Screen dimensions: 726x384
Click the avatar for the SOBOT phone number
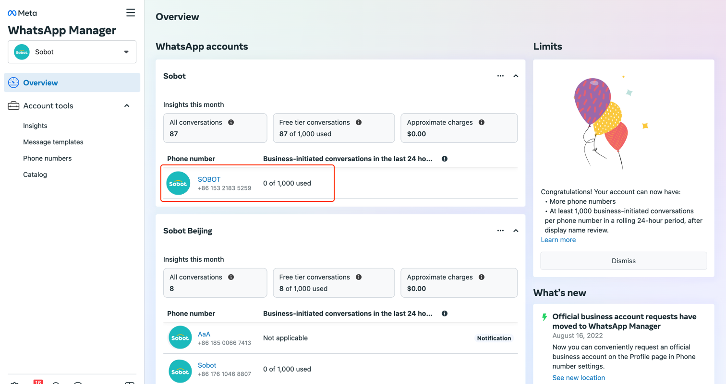(179, 183)
